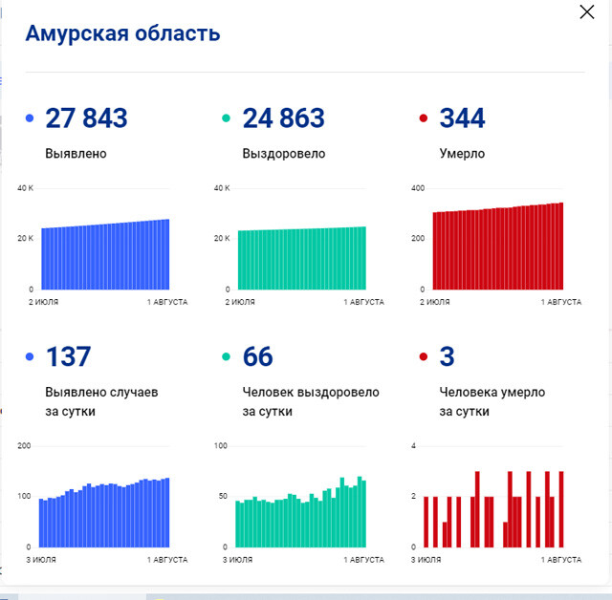
Task: Click the Выявлено label
Action: coord(76,154)
